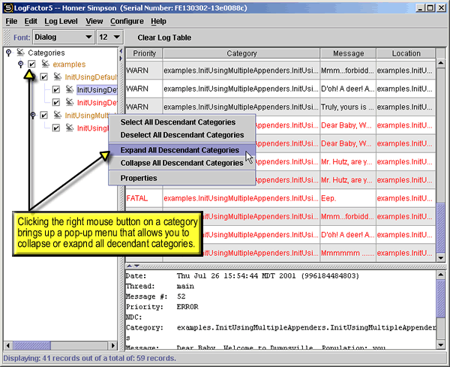
Task: Uncheck the examples category checkbox
Action: click(x=31, y=65)
